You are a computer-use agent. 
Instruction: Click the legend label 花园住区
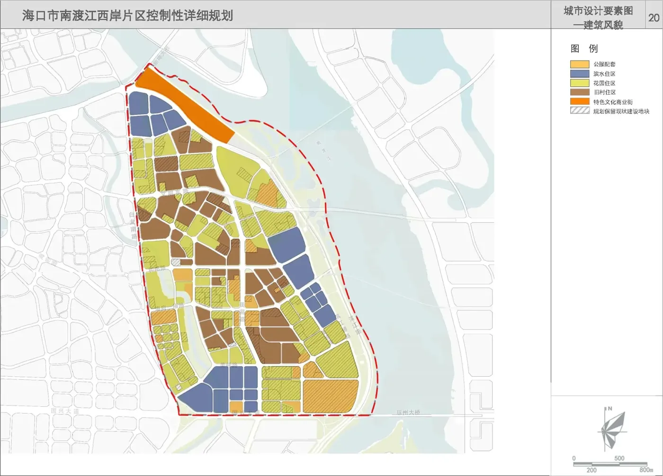(x=604, y=83)
